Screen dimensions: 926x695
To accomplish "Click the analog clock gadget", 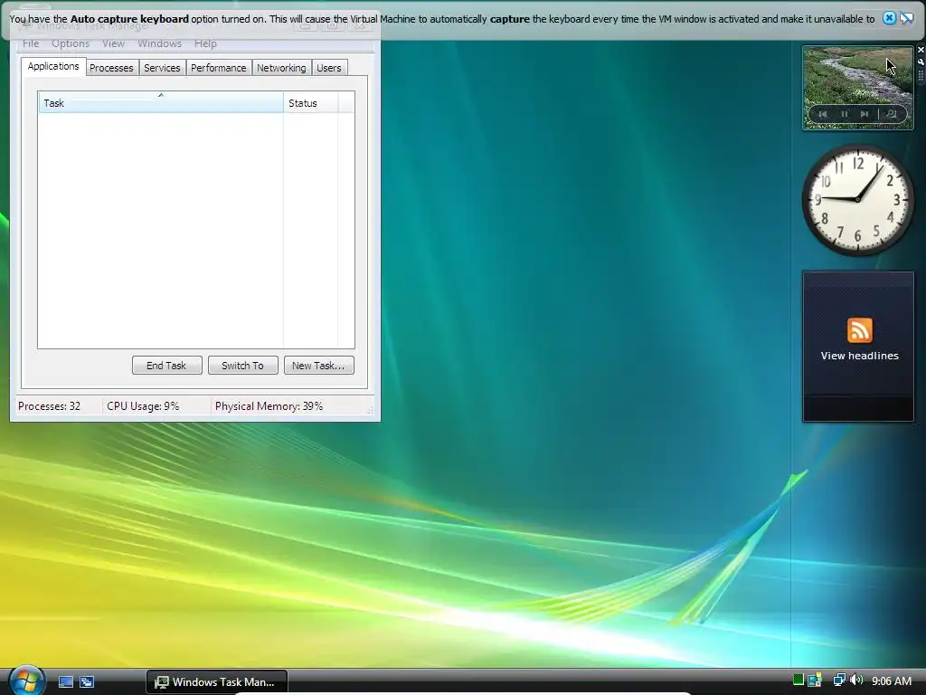I will (x=857, y=200).
